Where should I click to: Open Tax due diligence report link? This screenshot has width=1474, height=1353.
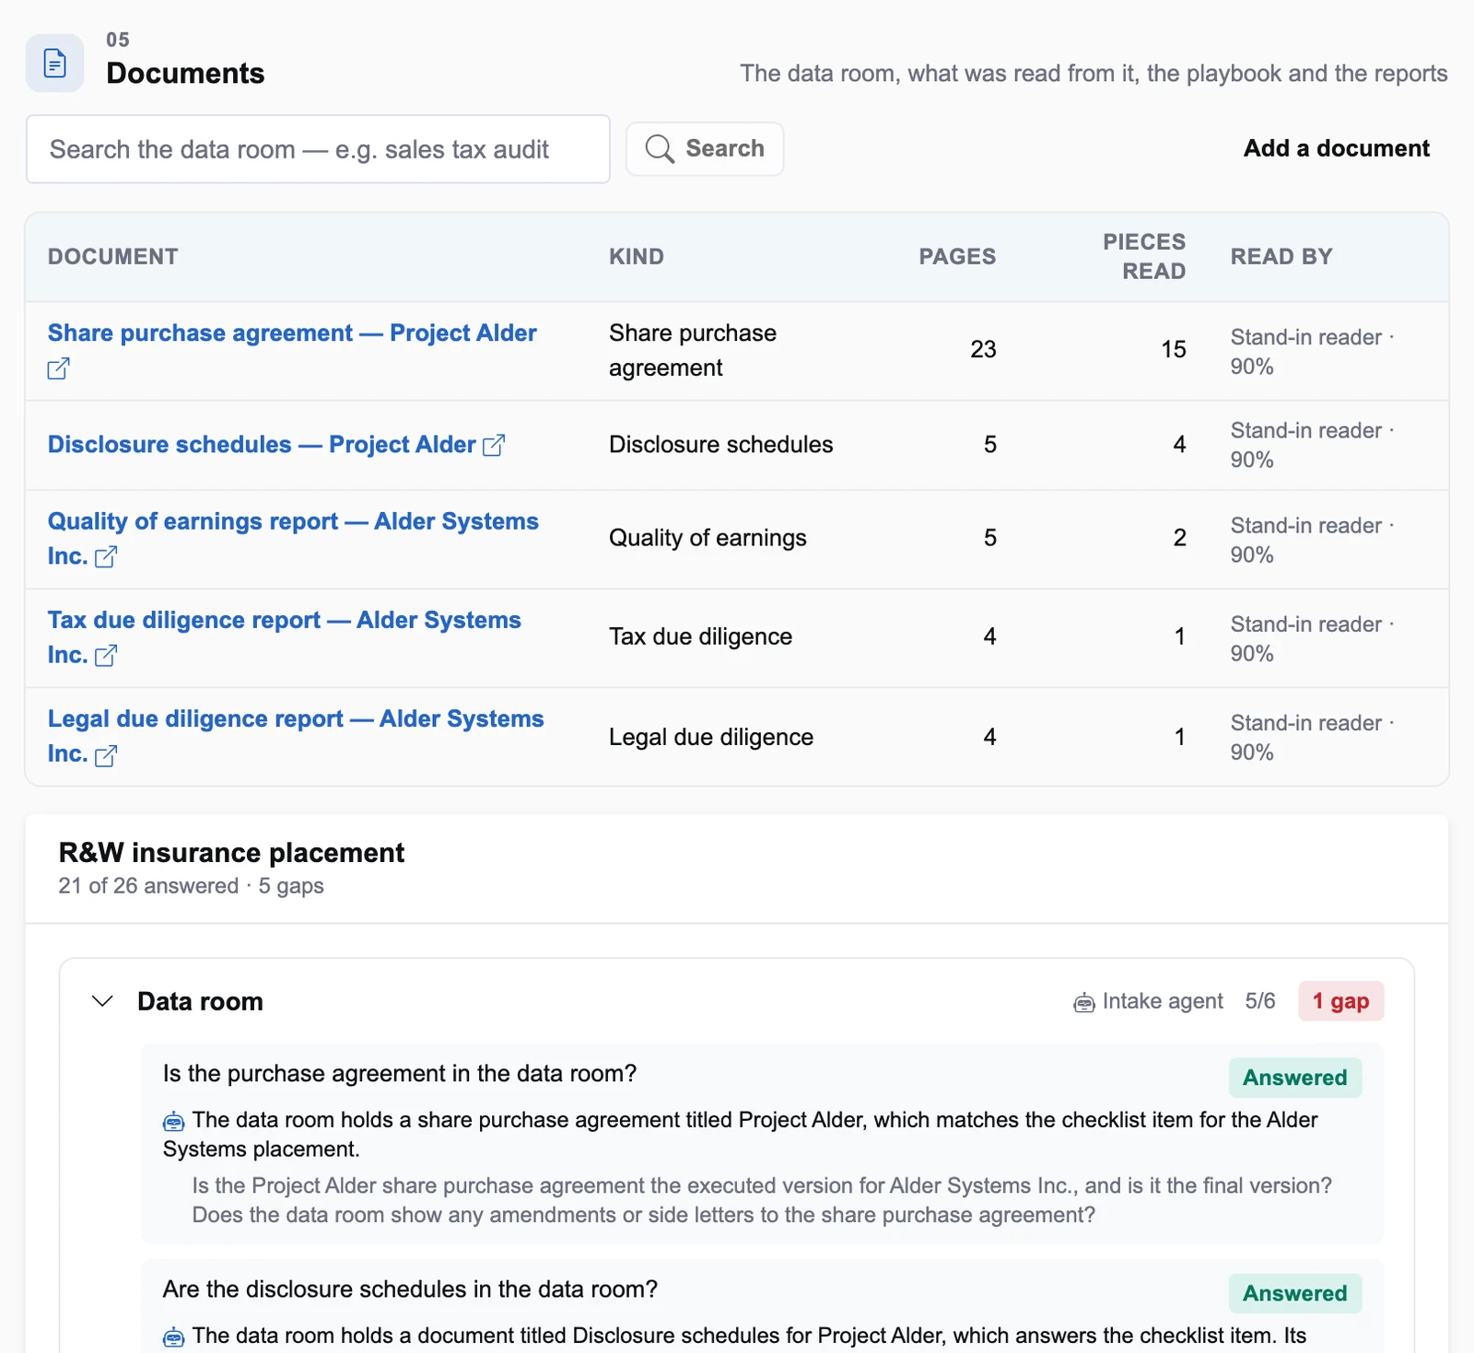point(284,636)
